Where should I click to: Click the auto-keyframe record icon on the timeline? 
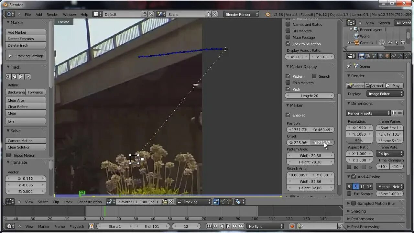(292, 226)
